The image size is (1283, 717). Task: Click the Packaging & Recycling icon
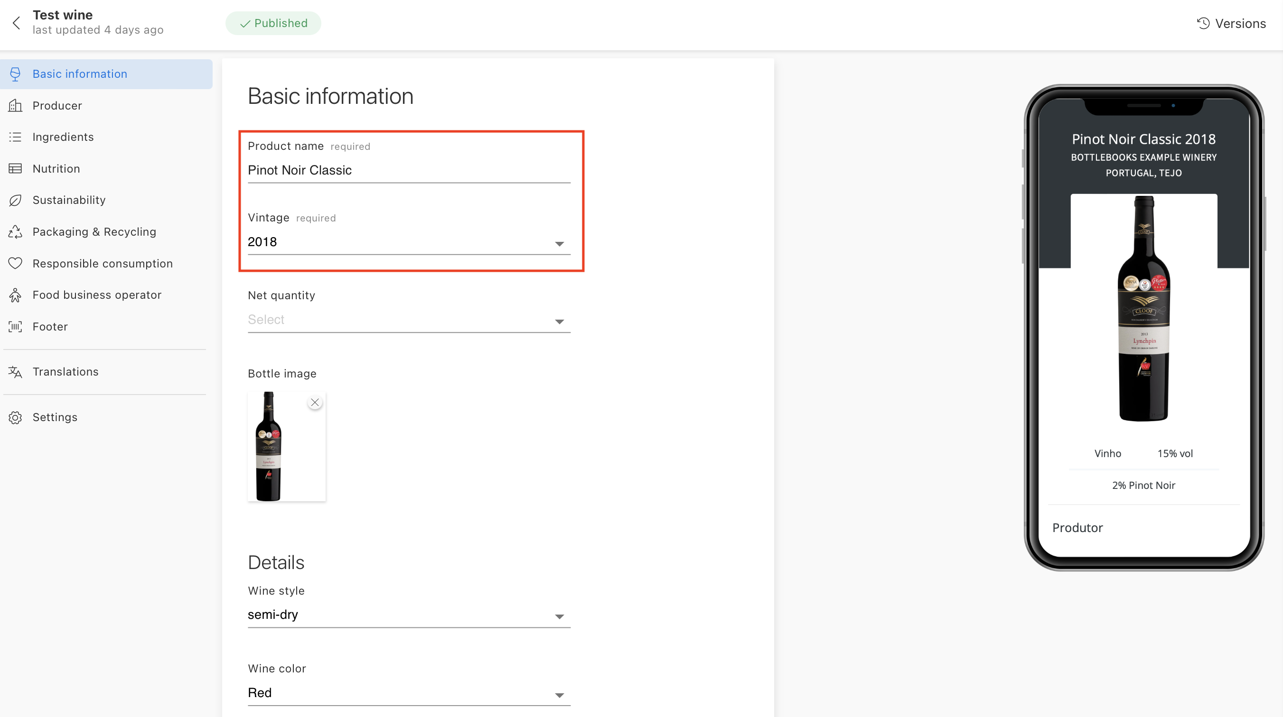coord(16,232)
